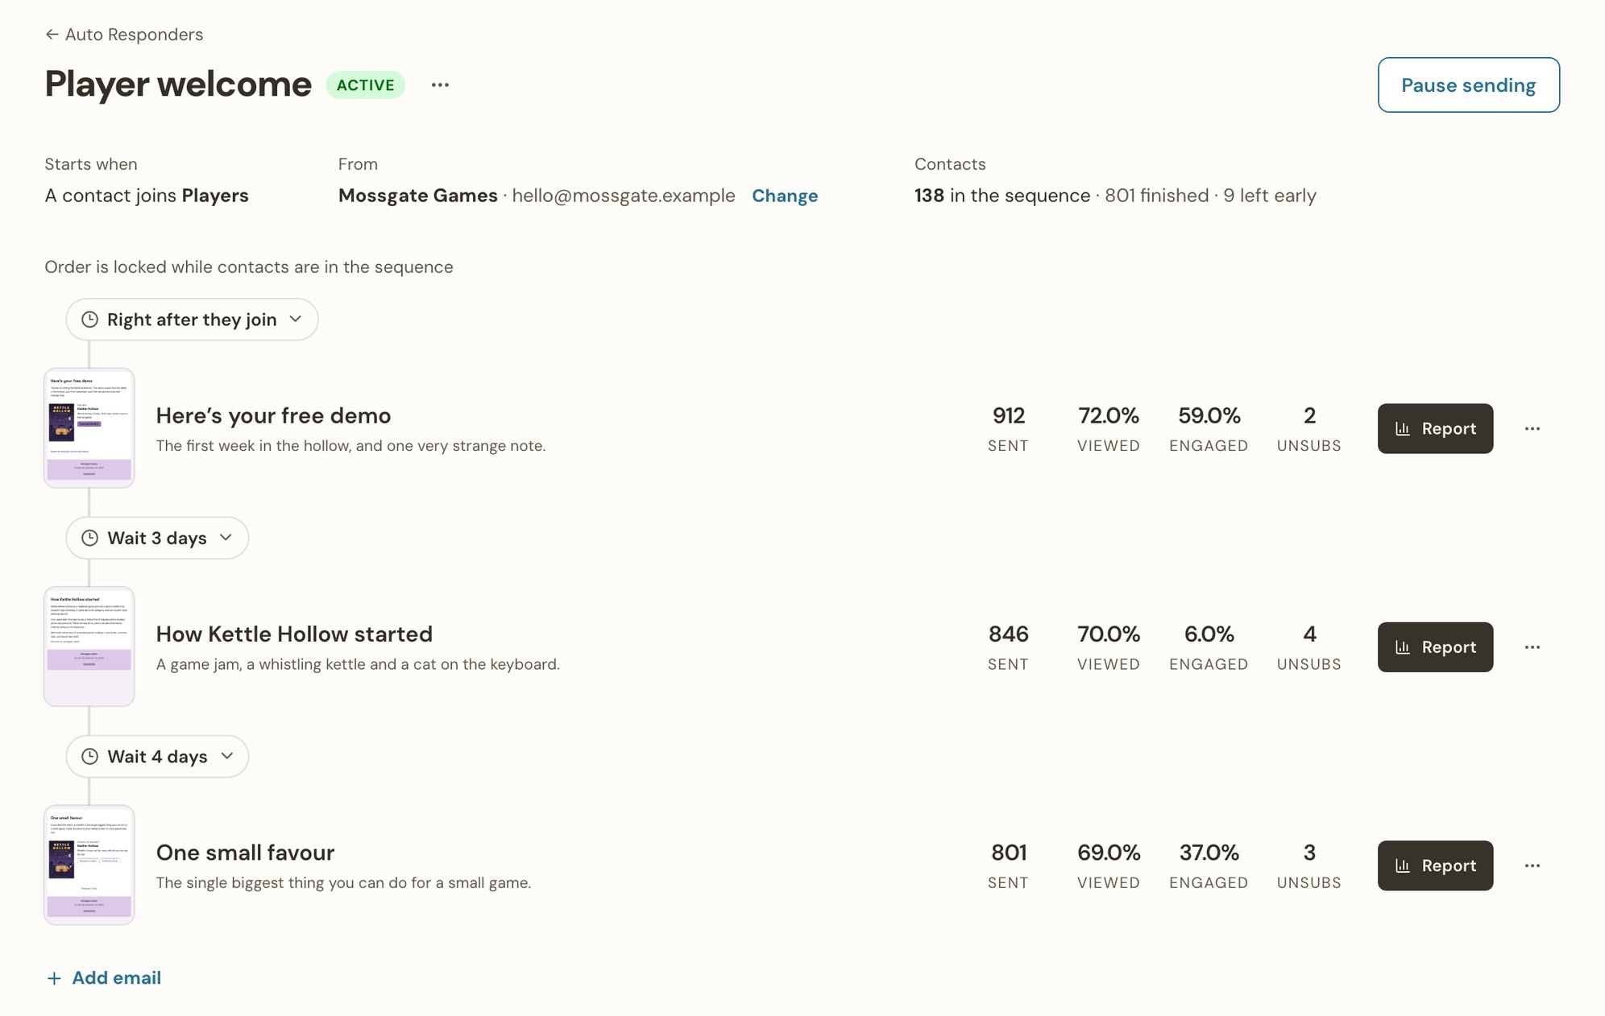Change the sender address
The height and width of the screenshot is (1016, 1605).
click(x=785, y=196)
